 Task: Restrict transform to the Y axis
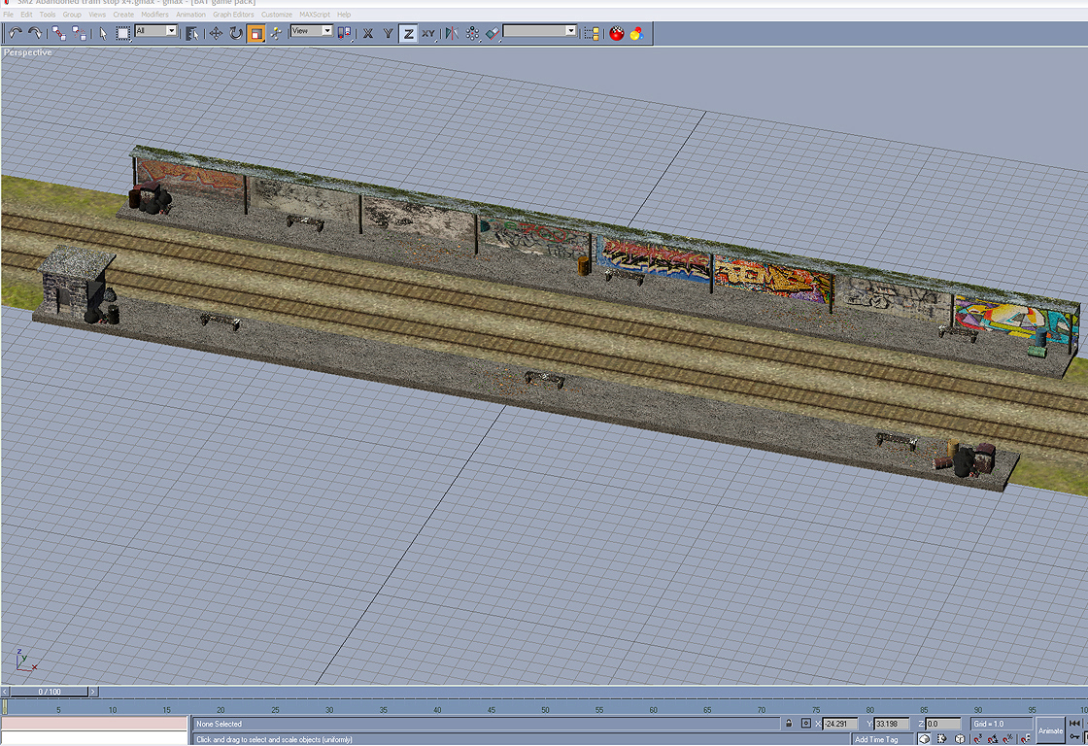coord(388,33)
